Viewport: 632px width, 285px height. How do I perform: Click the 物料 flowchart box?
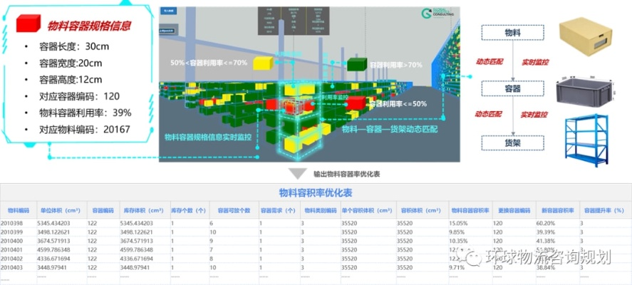pyautogui.click(x=512, y=33)
